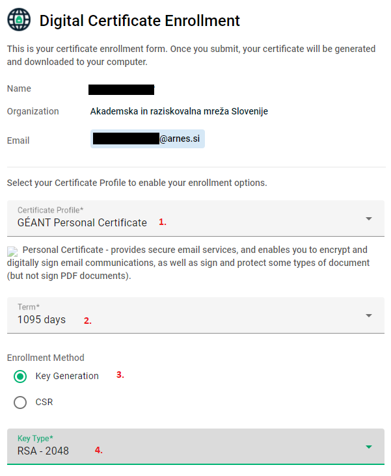Click the Digital Certificate Enrollment heading

point(139,21)
